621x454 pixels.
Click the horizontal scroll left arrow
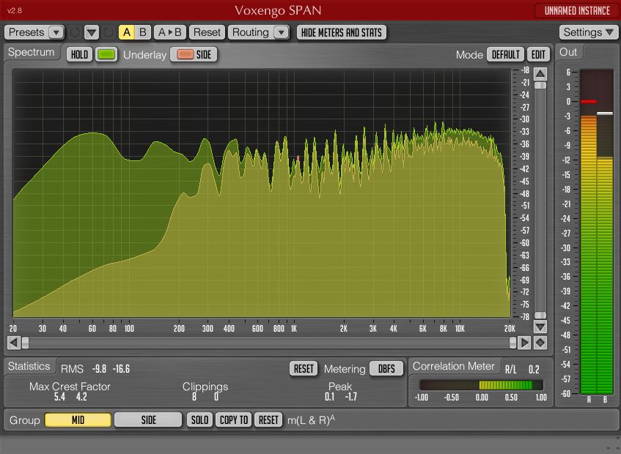pos(13,343)
